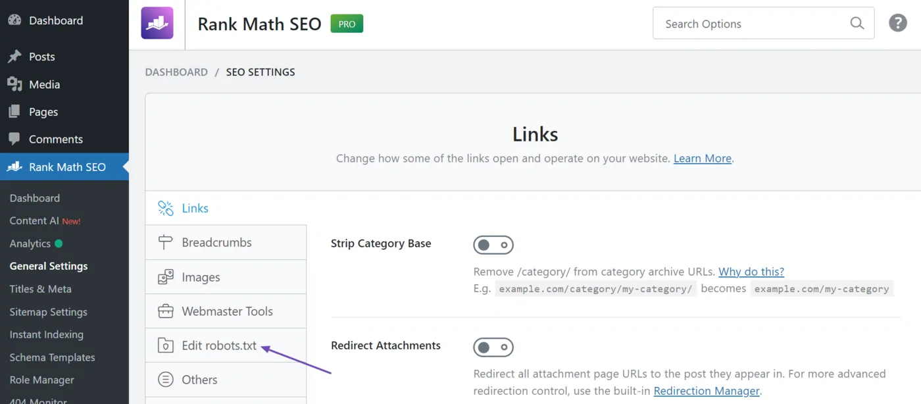
Task: Turn on the Redirect Attachments toggle
Action: point(493,347)
